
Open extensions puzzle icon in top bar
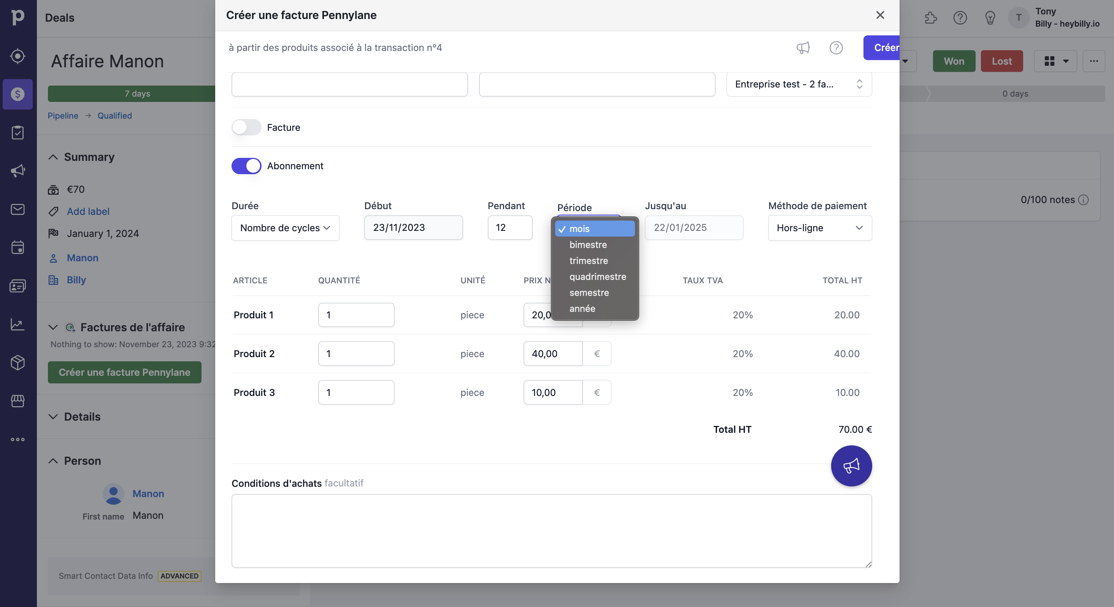coord(931,18)
